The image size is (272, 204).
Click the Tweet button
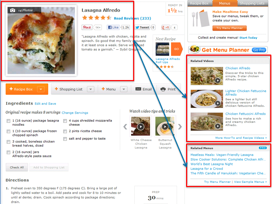coord(142,27)
